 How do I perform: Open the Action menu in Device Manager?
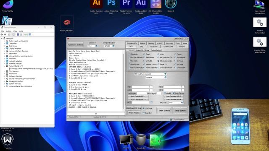pos(8,31)
